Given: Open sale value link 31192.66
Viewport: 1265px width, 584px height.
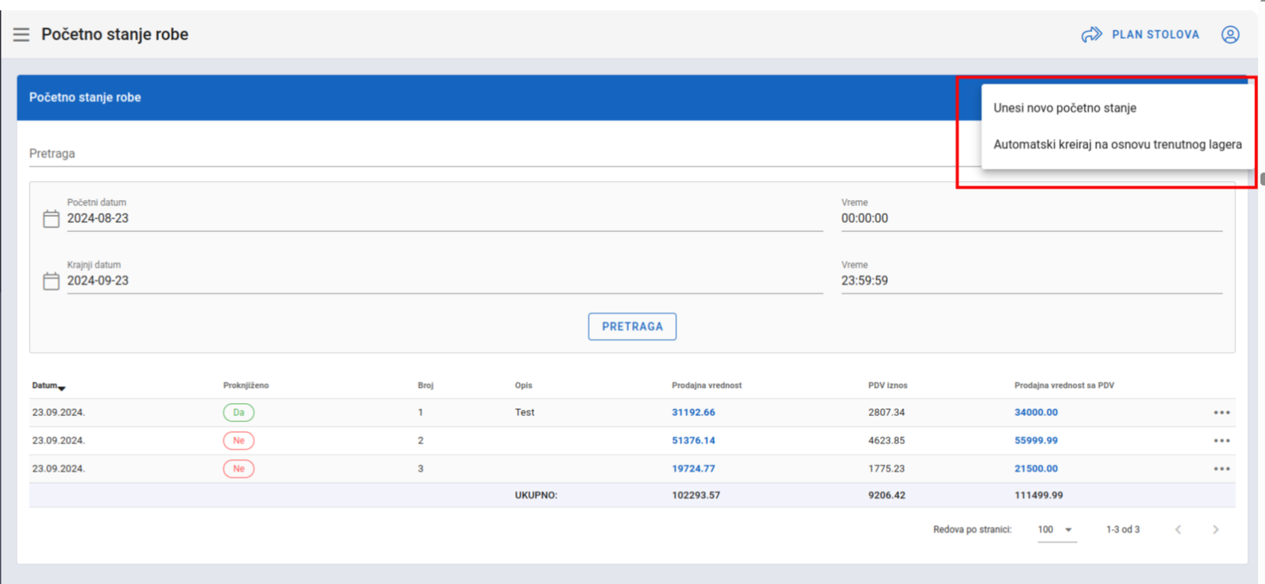Looking at the screenshot, I should tap(693, 412).
